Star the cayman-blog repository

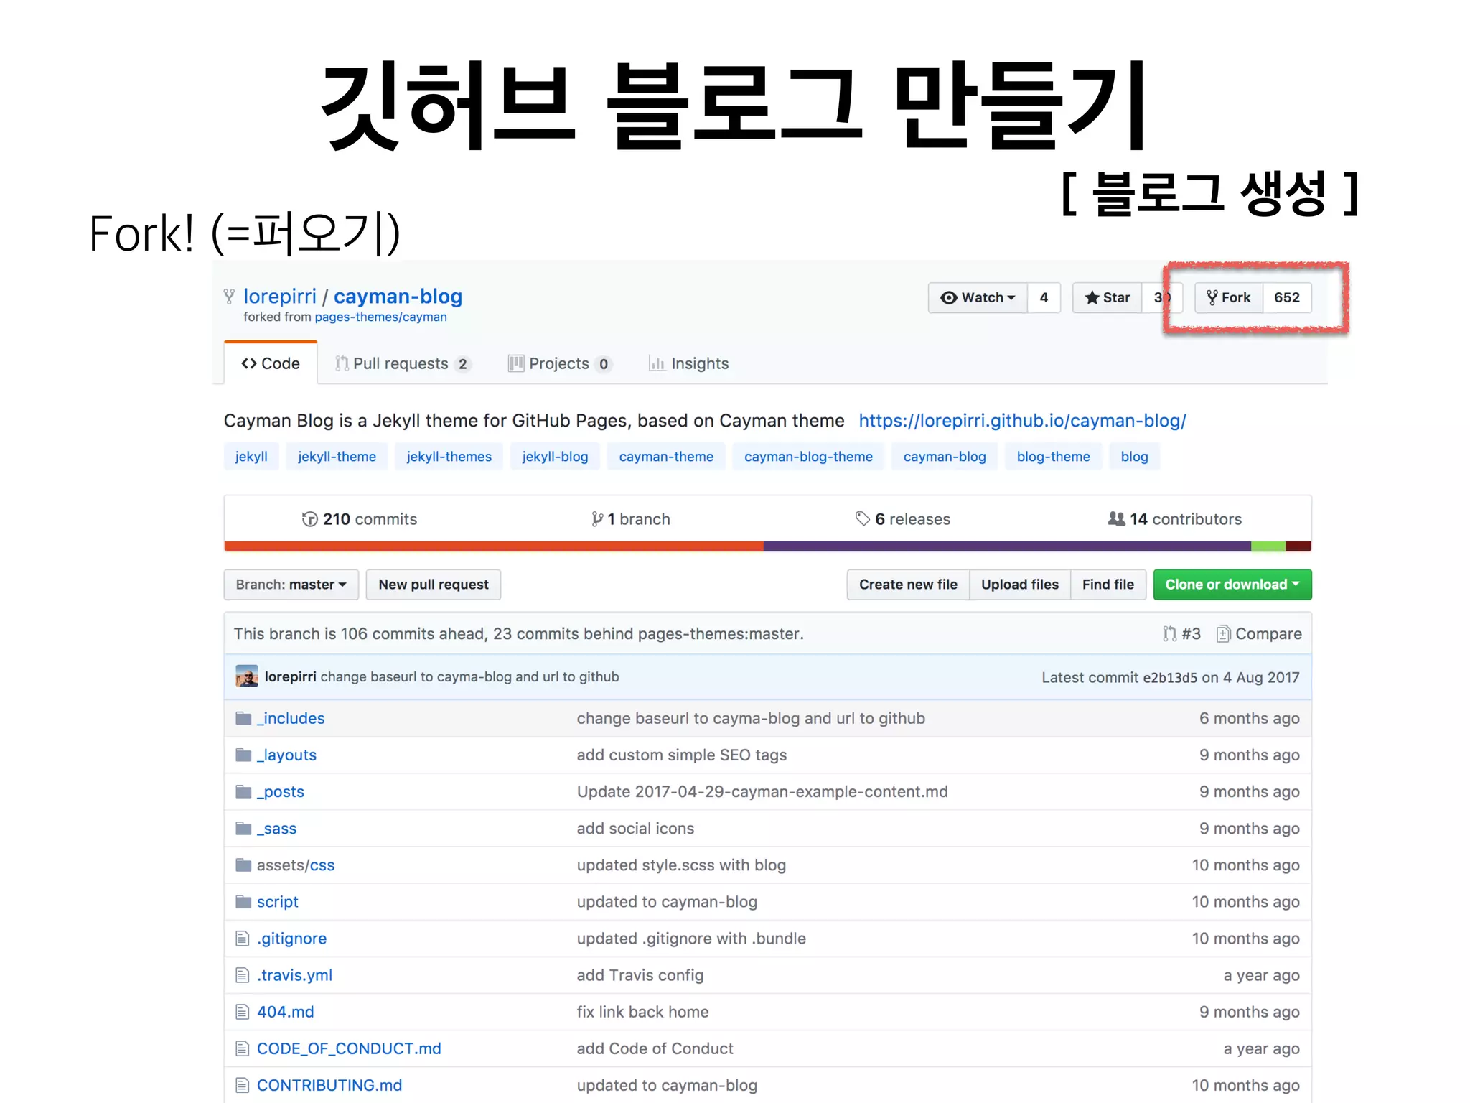(x=1108, y=297)
